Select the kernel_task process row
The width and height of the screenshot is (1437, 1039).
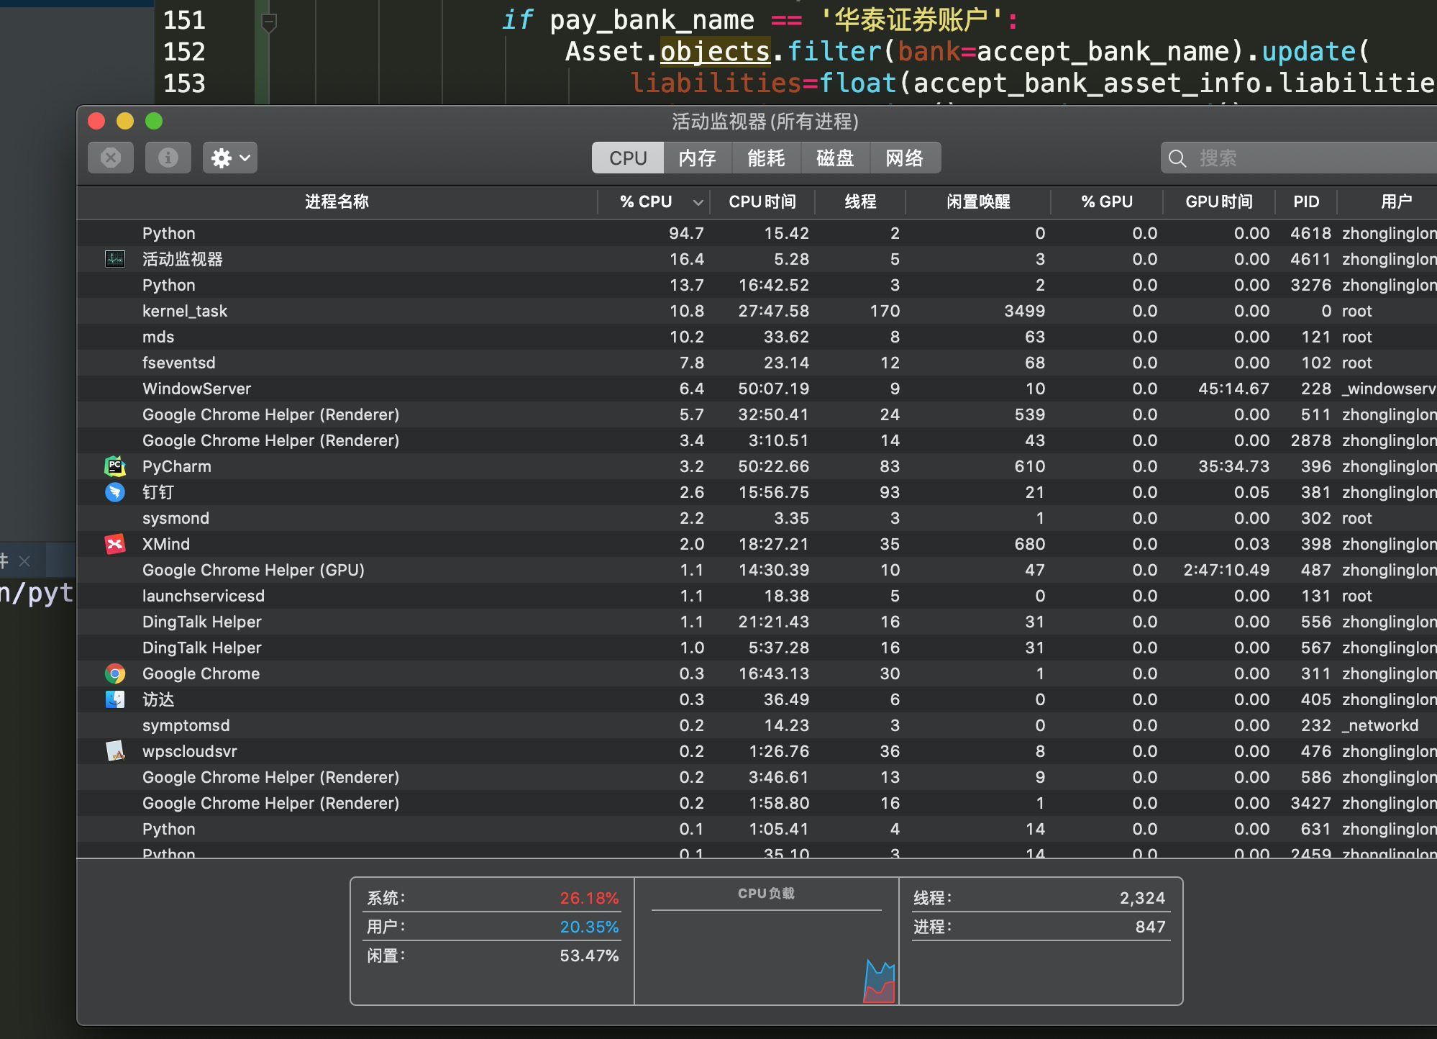[x=757, y=311]
